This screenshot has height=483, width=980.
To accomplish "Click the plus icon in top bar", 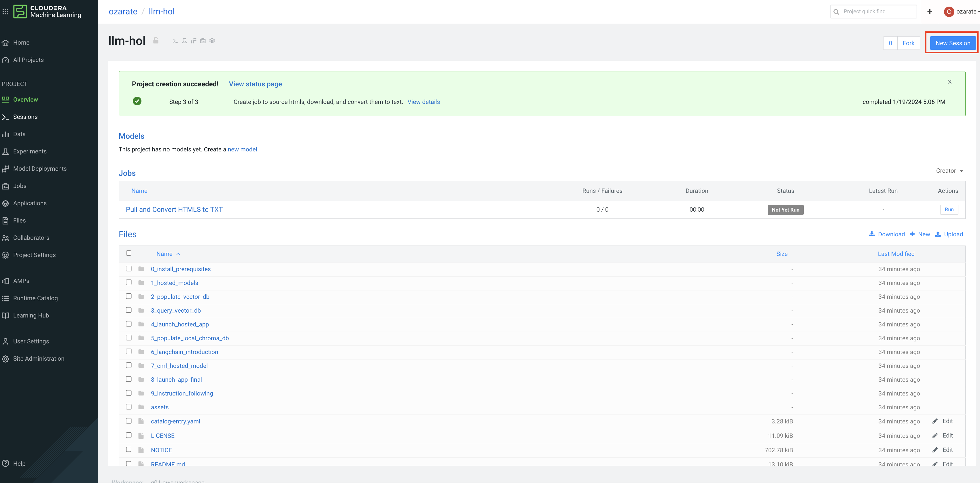I will pyautogui.click(x=929, y=12).
